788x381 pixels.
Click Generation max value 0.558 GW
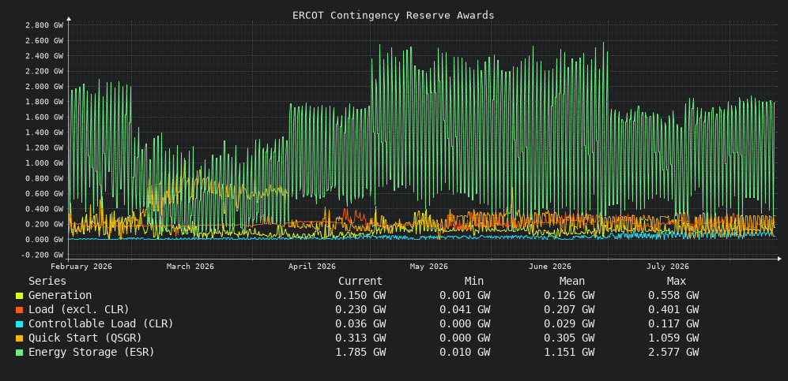673,295
